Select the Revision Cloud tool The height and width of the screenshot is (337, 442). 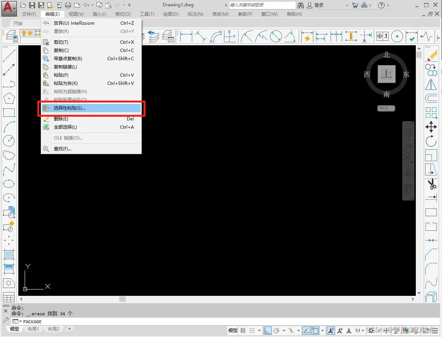tap(9, 155)
